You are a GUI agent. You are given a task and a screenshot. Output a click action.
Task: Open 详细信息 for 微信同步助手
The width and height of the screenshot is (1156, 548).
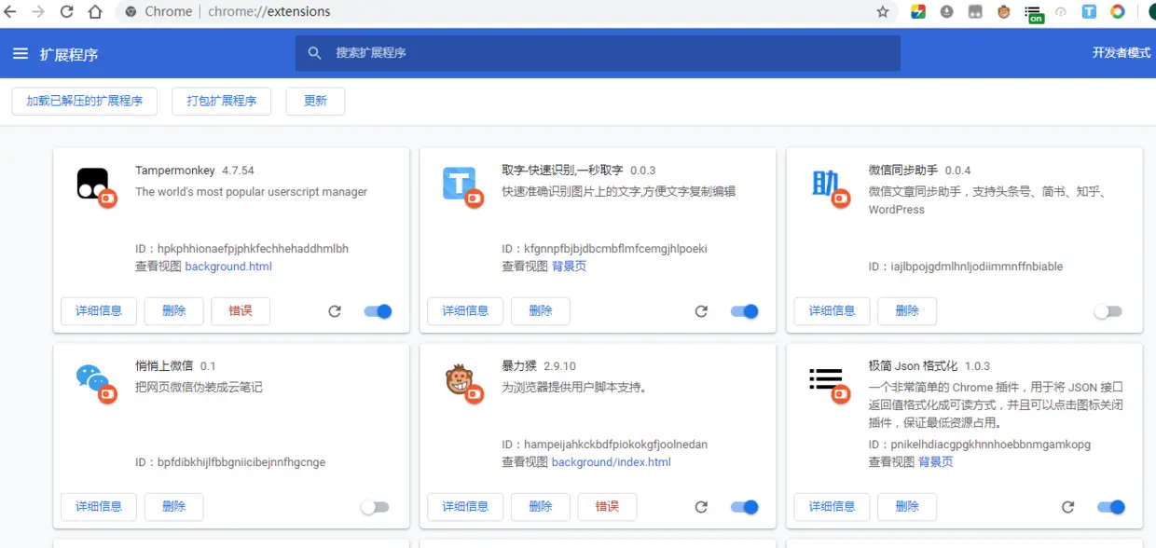point(832,311)
